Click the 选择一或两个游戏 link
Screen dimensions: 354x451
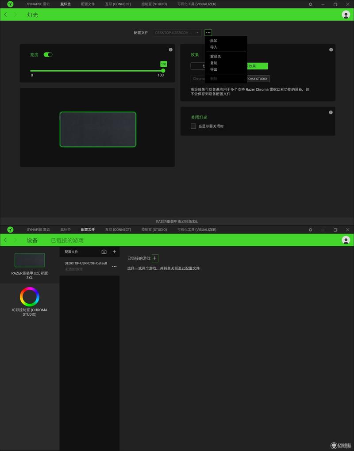point(163,268)
